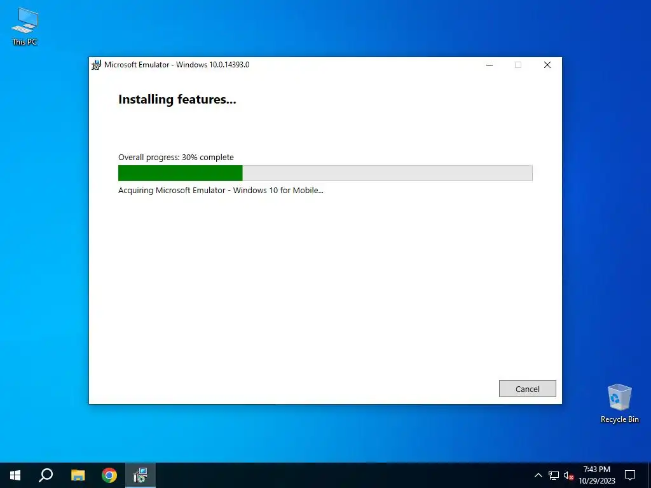Click the 'Overall progress: 30% complete' text

176,158
